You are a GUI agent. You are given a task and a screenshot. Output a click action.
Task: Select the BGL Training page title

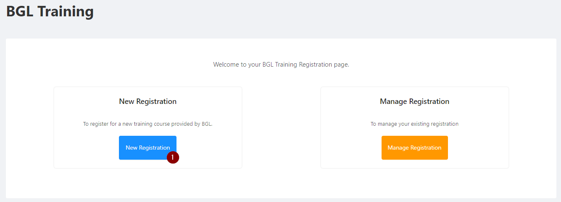pos(50,11)
